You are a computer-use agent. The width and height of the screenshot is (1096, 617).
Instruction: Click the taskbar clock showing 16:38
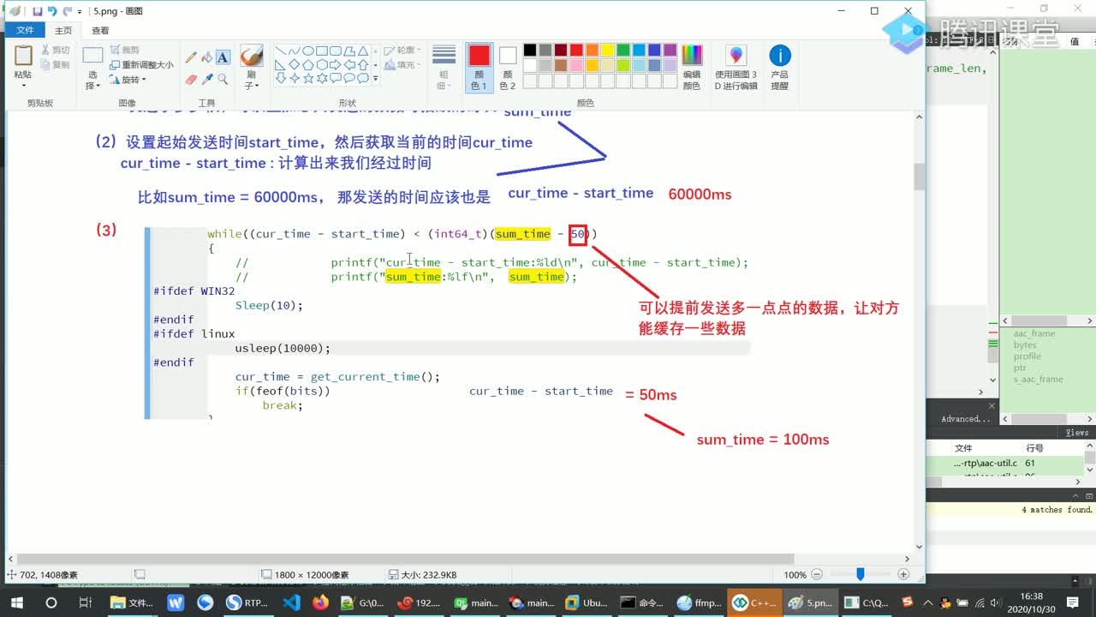[1032, 602]
